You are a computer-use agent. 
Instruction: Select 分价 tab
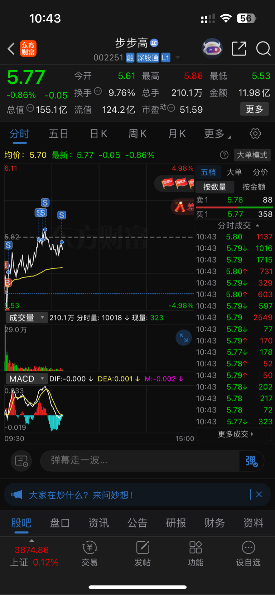[260, 172]
